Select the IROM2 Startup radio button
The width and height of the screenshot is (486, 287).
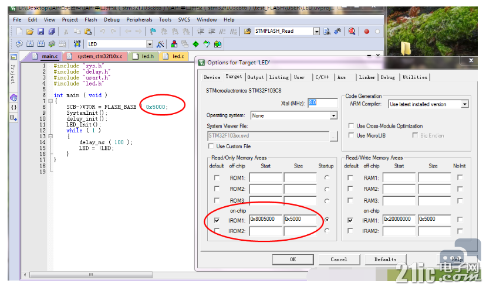pyautogui.click(x=327, y=231)
